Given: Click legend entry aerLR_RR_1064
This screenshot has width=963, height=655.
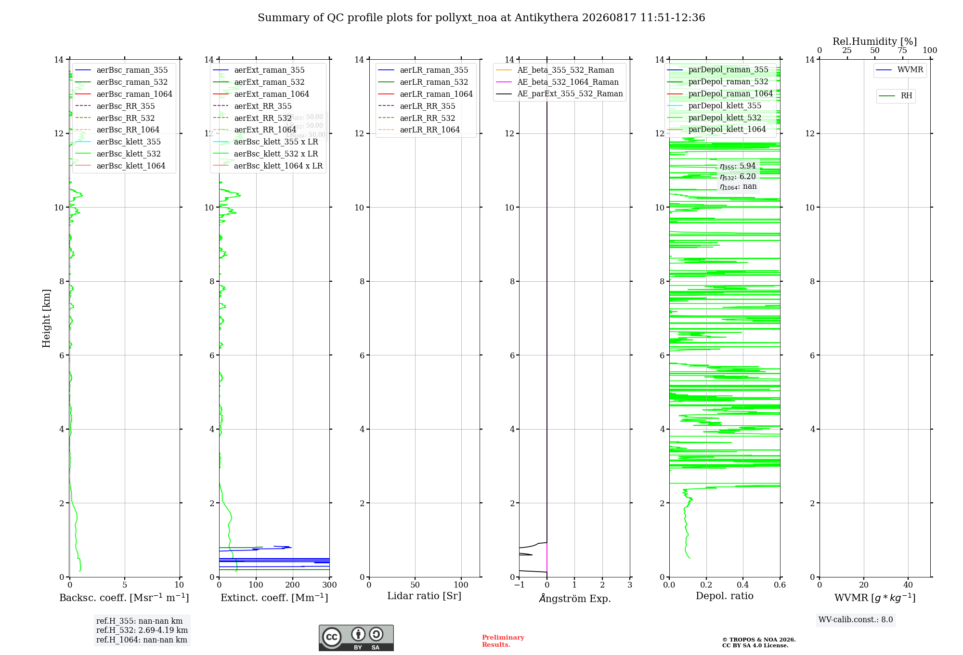Looking at the screenshot, I should click(419, 130).
